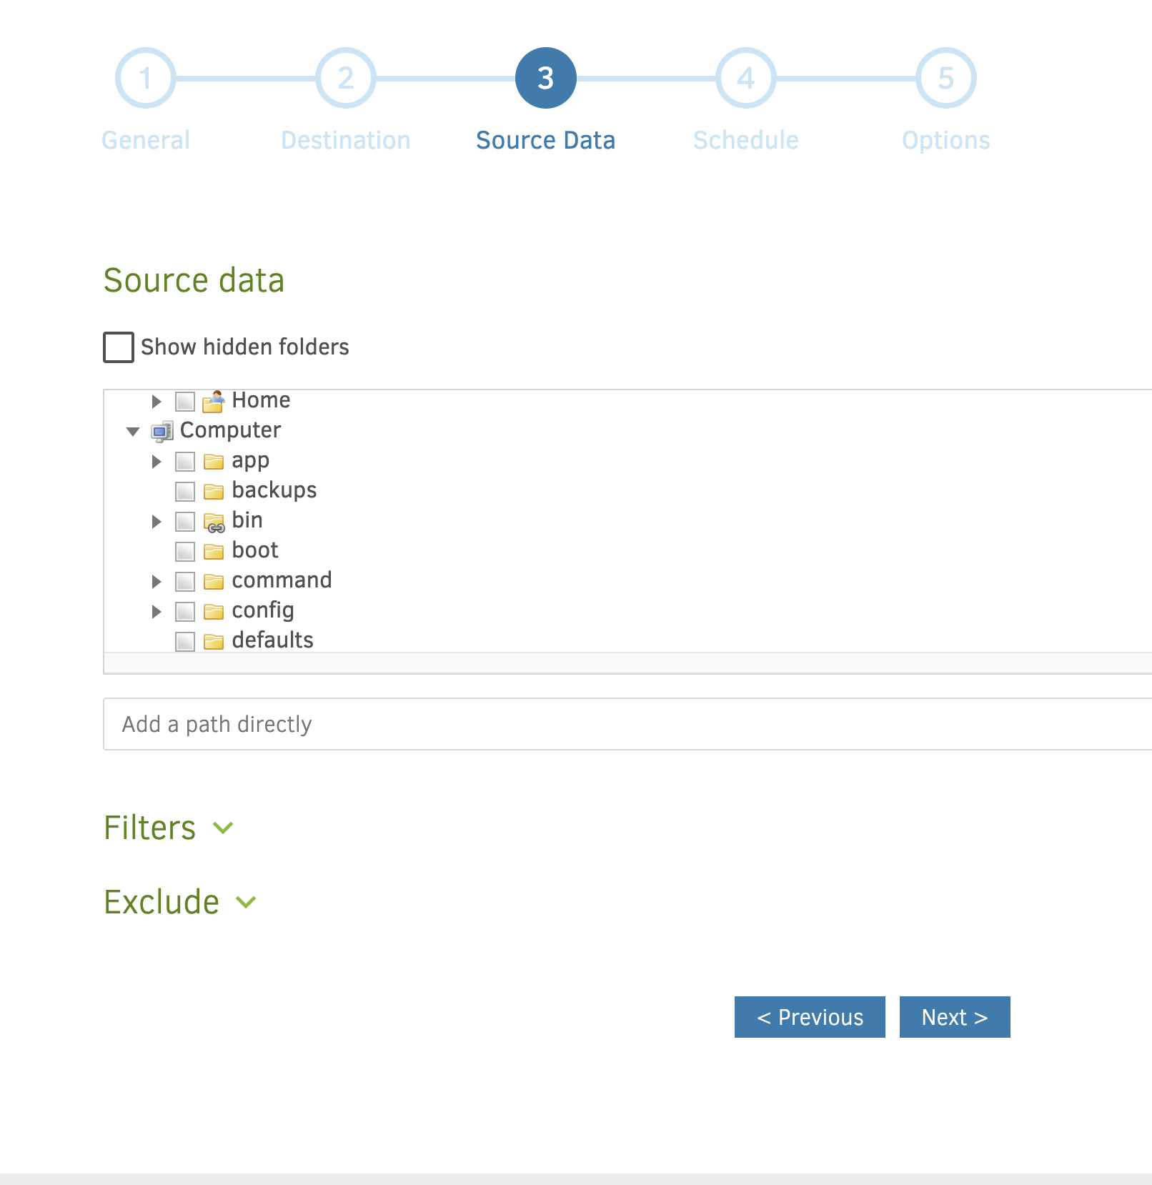Expand the Filters section

224,828
